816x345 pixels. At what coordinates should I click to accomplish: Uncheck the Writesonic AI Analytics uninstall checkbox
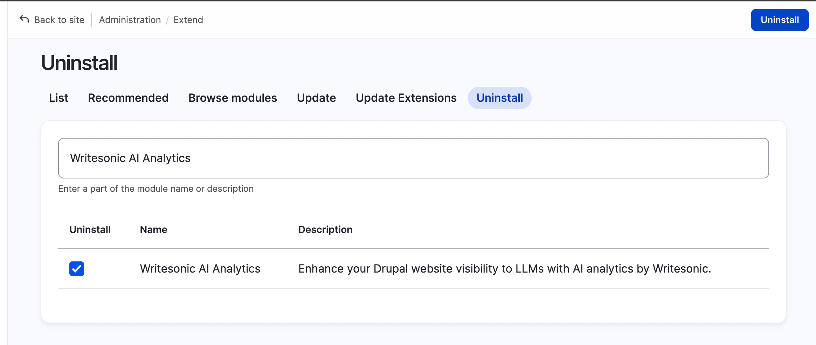77,269
